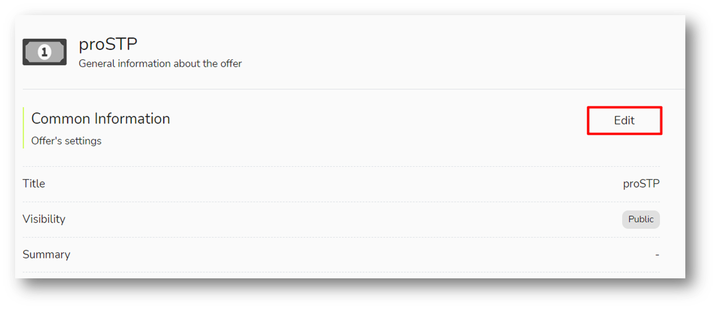Click the proSTP page heading
The height and width of the screenshot is (309, 716).
pos(108,44)
